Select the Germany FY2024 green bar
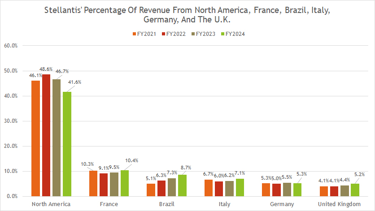This screenshot has width=375, height=211. coord(297,190)
